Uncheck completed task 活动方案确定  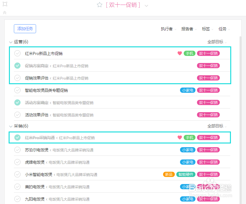pos(17,103)
